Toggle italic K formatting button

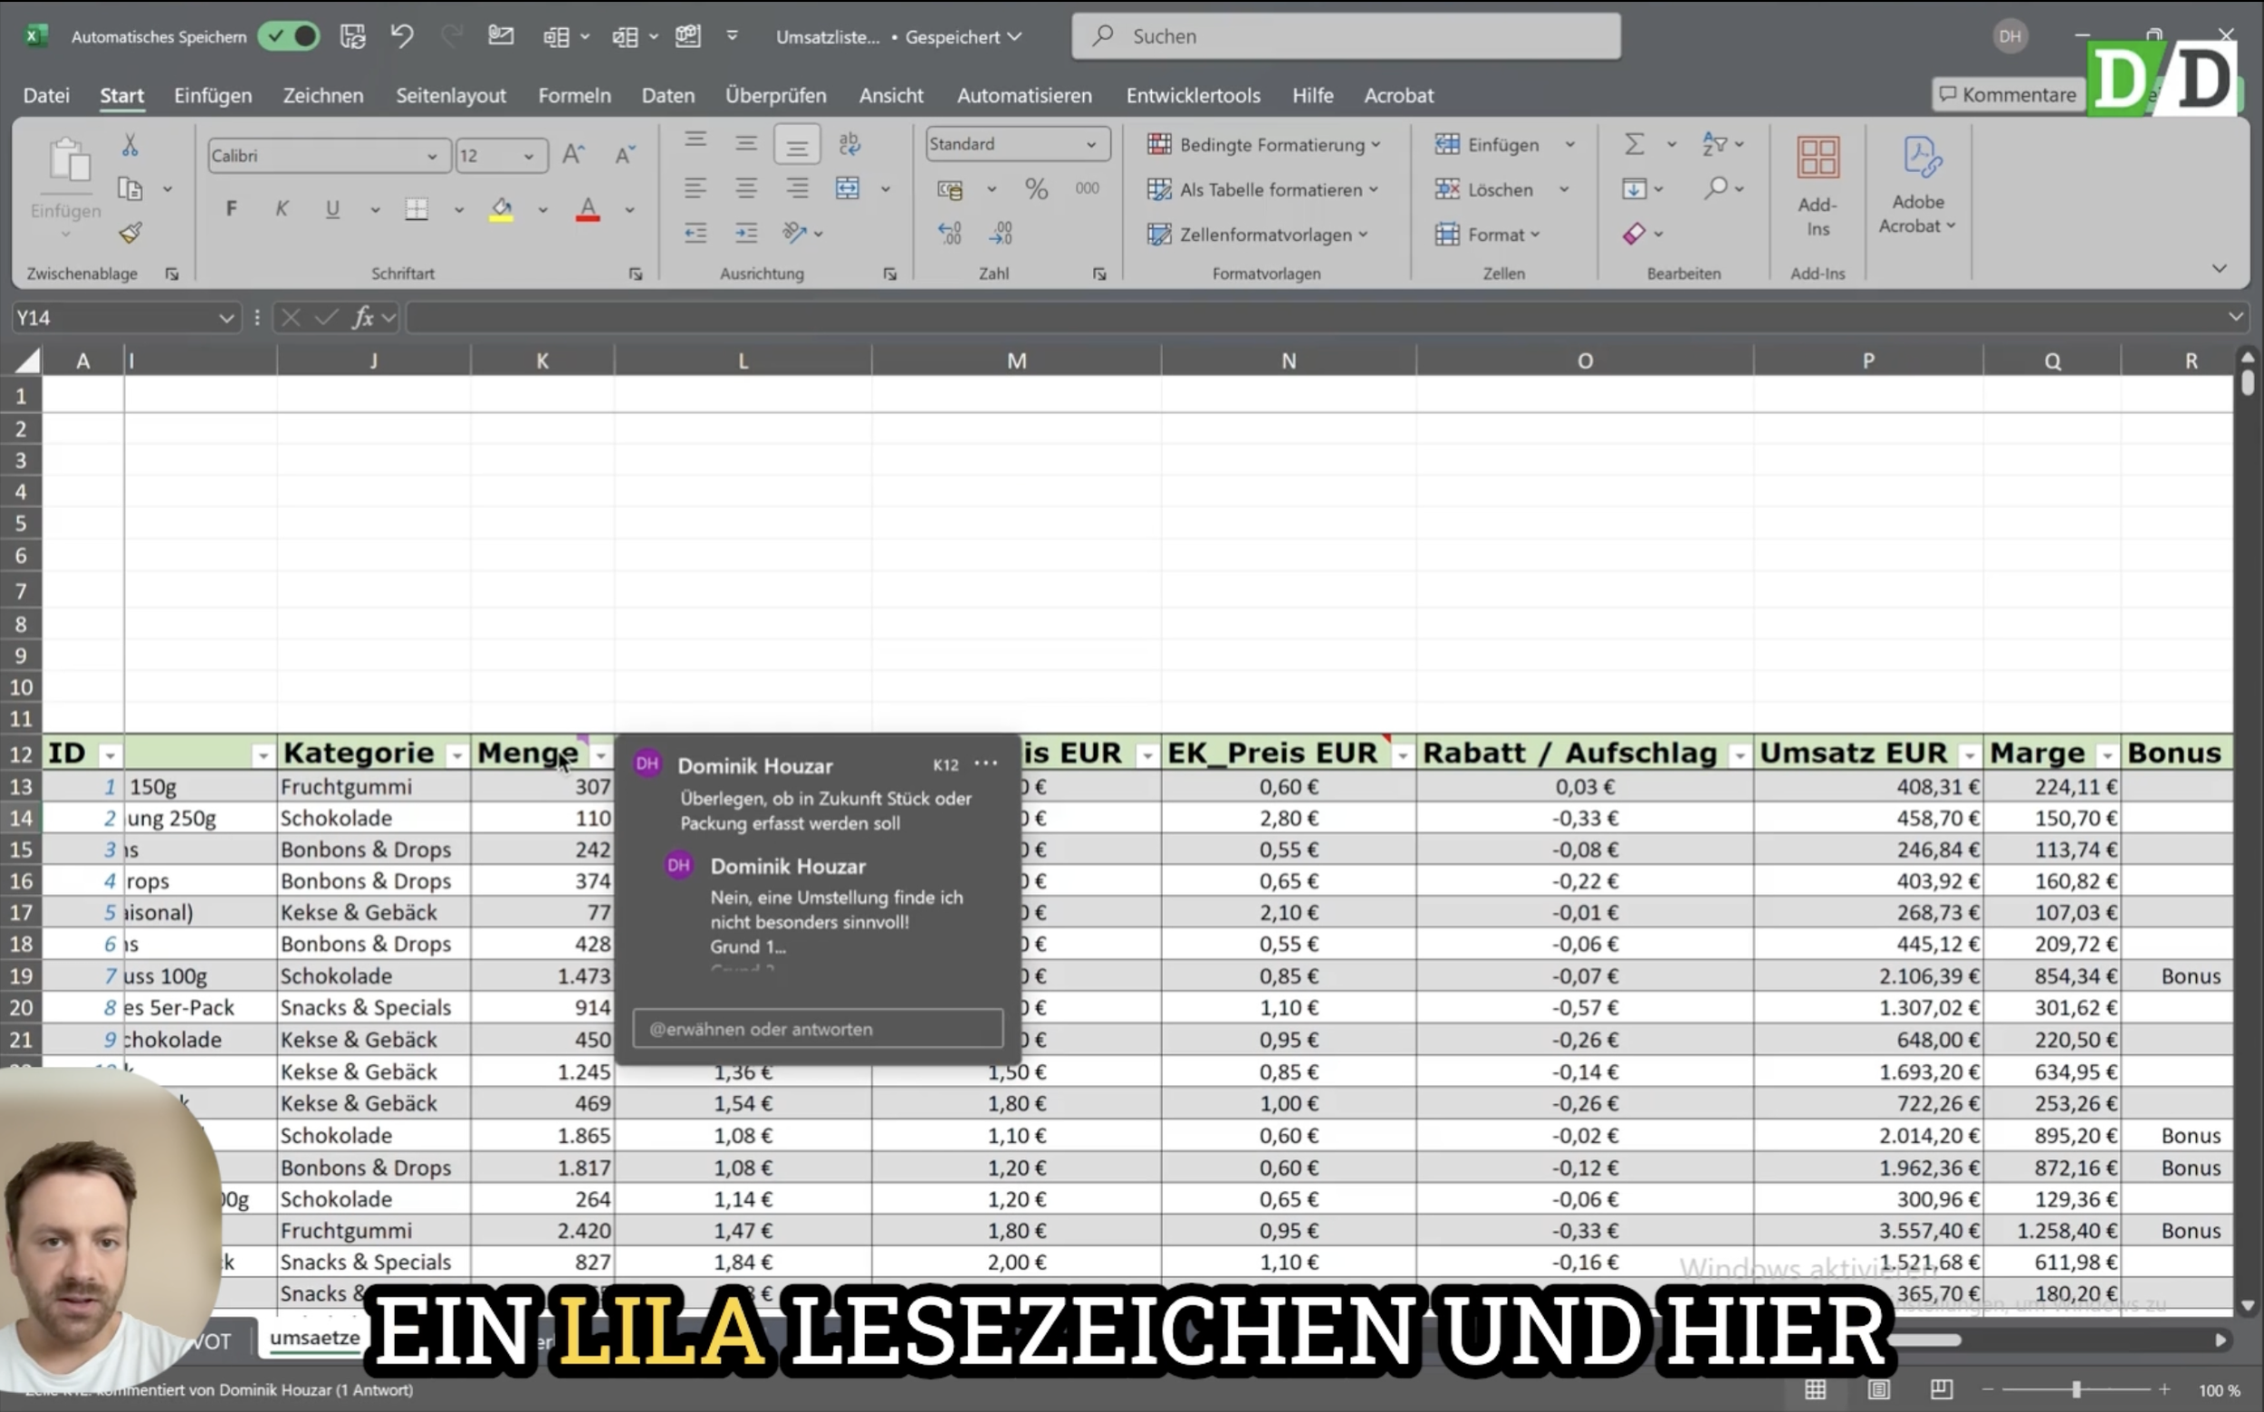tap(281, 208)
